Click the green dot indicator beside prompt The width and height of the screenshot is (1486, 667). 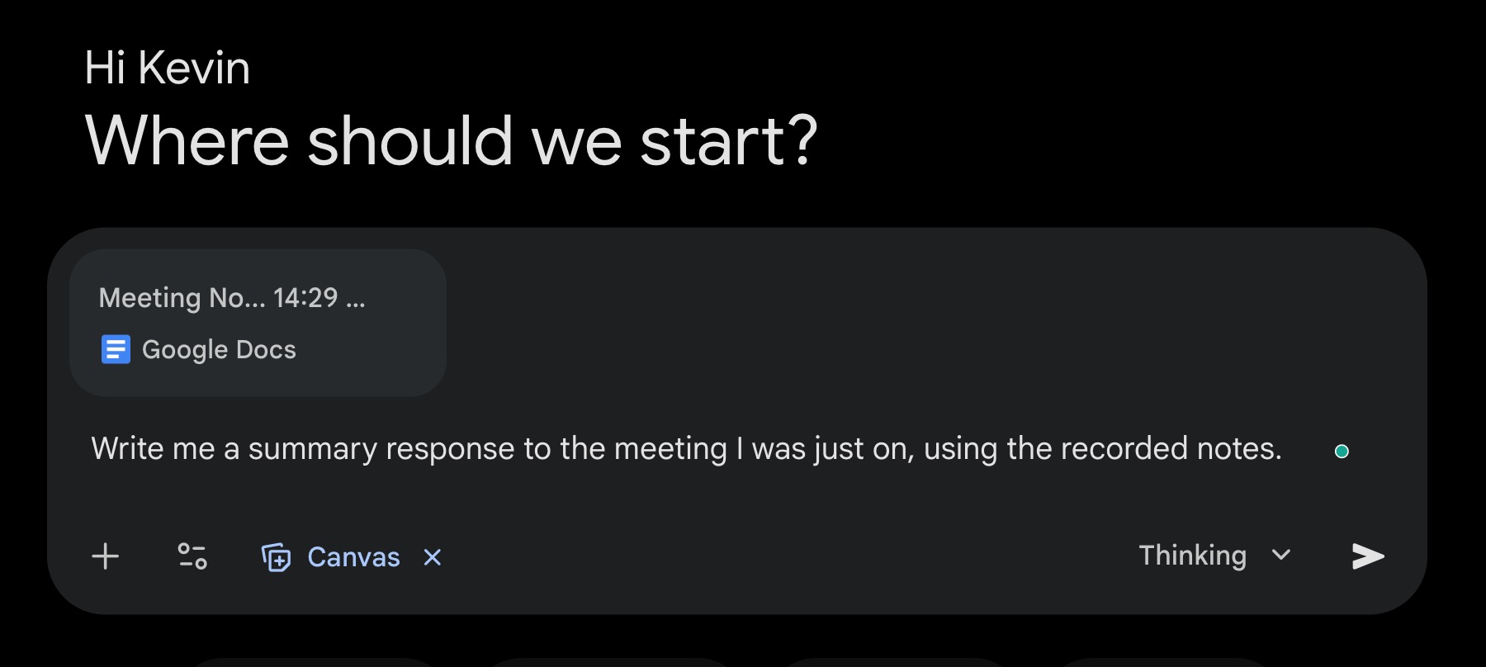coord(1342,451)
